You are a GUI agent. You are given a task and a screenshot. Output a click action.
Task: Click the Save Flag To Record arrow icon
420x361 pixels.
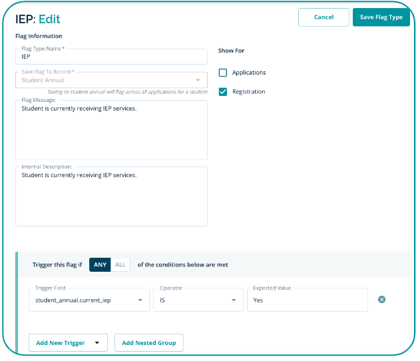click(198, 81)
